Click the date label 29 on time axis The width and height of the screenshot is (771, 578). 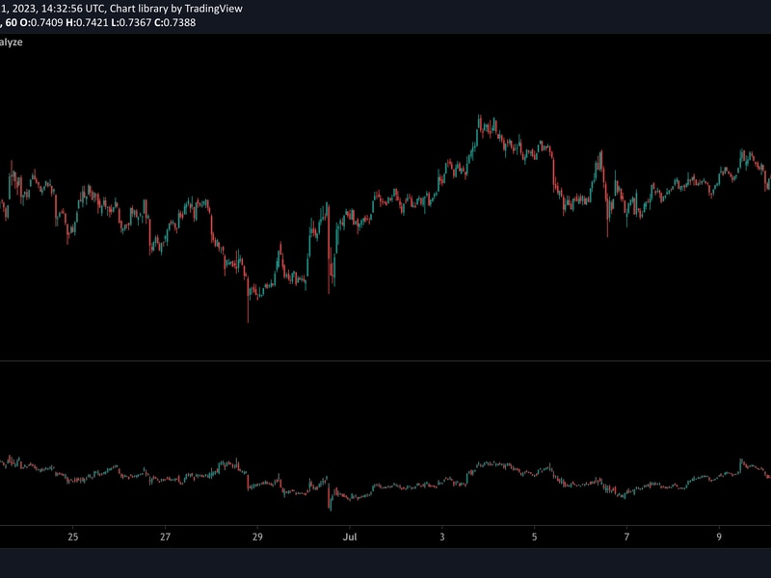coord(257,537)
